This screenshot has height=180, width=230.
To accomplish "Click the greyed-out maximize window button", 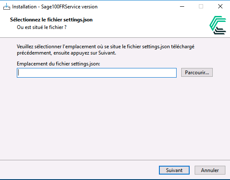I will click(201, 7).
